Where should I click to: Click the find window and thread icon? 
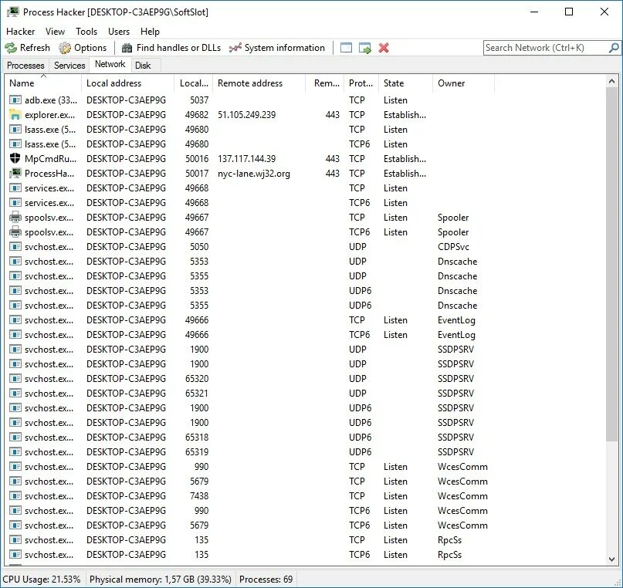pyautogui.click(x=364, y=48)
